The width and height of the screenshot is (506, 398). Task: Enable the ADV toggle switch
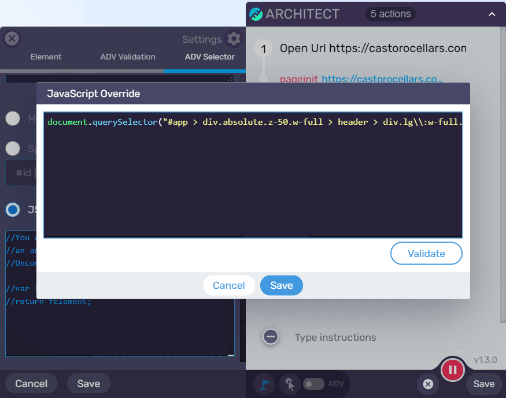(x=313, y=384)
